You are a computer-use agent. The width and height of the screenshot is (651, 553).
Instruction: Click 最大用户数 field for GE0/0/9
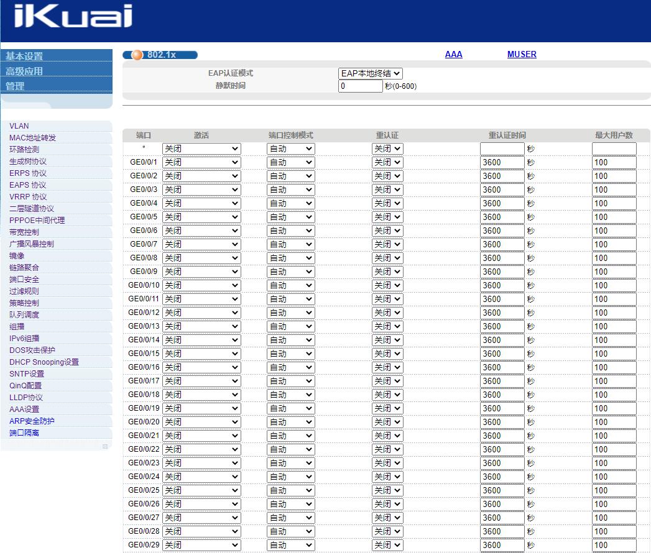click(614, 272)
